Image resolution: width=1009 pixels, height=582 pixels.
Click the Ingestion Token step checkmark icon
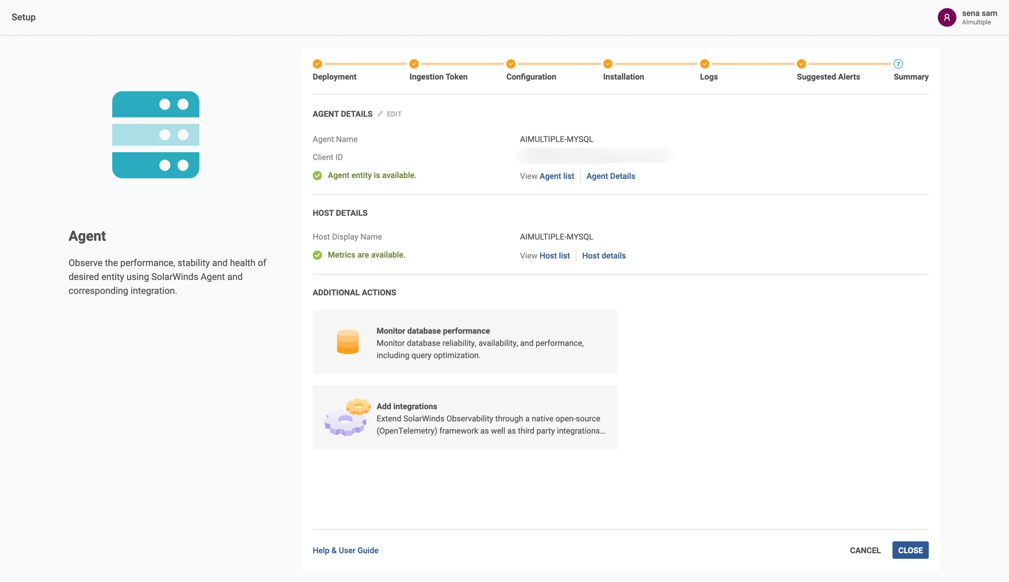tap(414, 64)
